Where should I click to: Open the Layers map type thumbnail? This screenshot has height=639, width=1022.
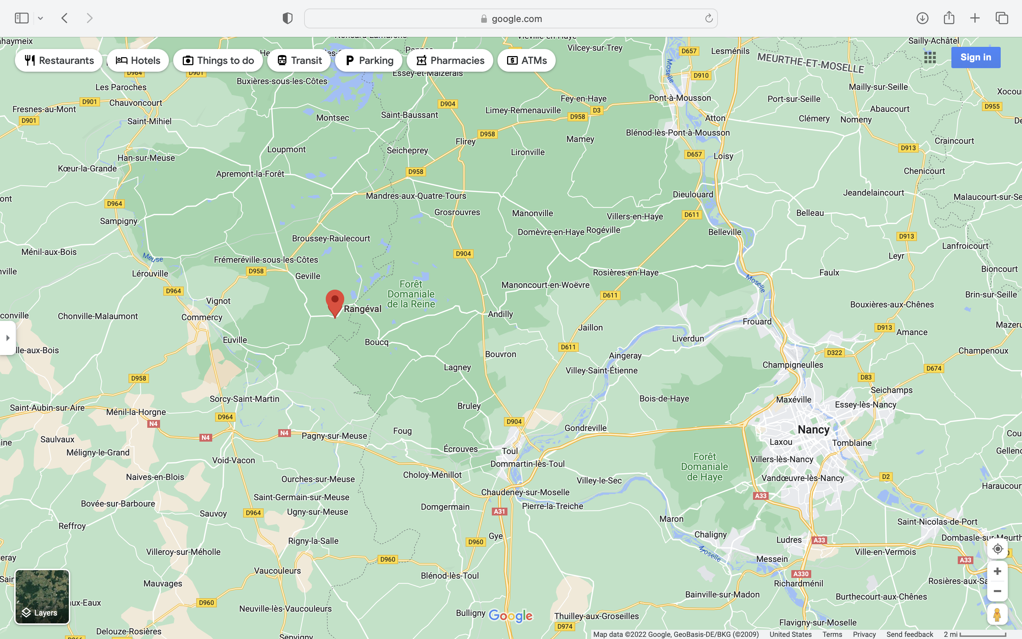[x=42, y=597]
